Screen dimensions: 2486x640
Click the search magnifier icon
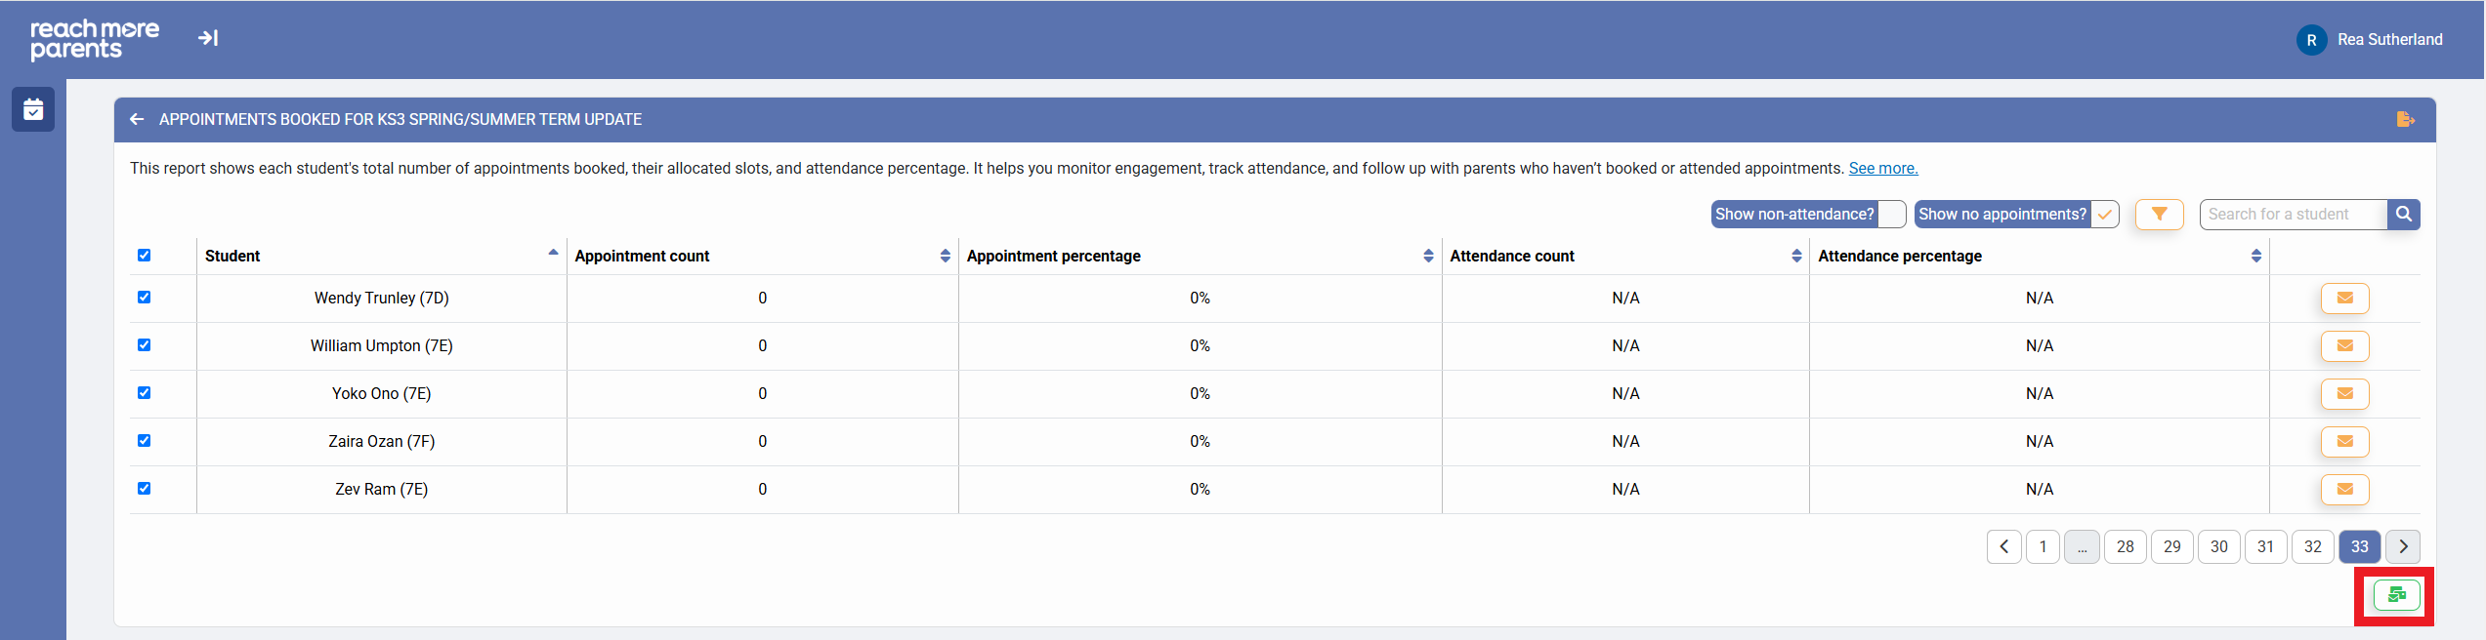pos(2403,214)
